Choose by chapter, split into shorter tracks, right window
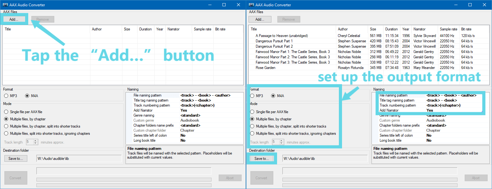Image resolution: width=492 pixels, height=189 pixels. [x=288, y=126]
